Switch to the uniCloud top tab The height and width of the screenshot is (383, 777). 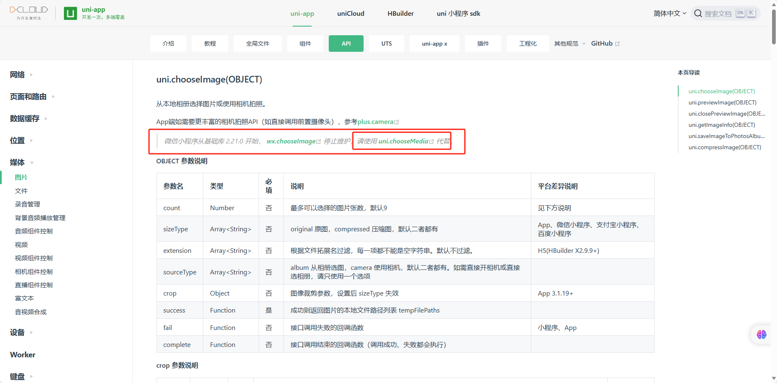click(x=351, y=13)
